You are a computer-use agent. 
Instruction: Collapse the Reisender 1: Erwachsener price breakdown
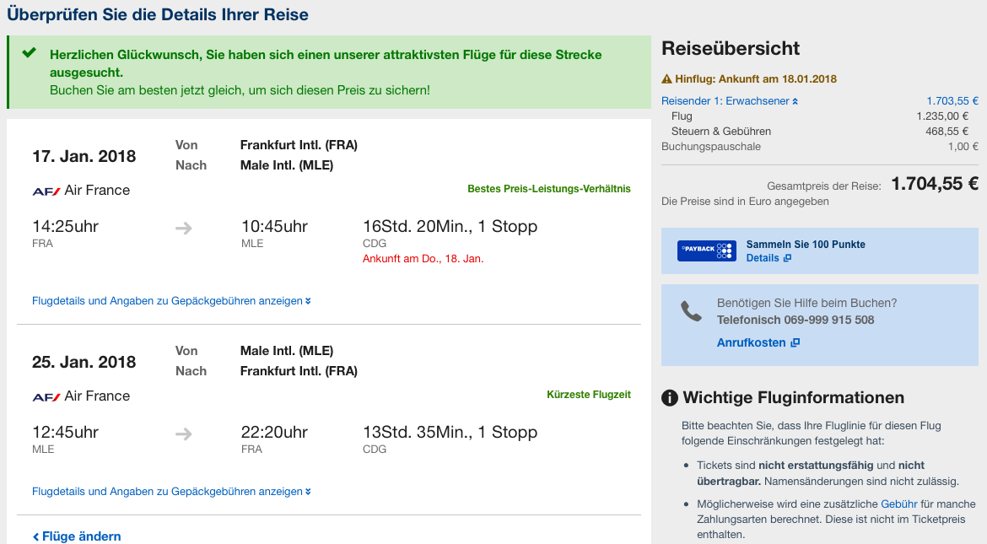coord(730,101)
